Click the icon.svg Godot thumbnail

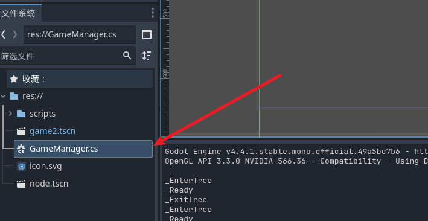[21, 166]
